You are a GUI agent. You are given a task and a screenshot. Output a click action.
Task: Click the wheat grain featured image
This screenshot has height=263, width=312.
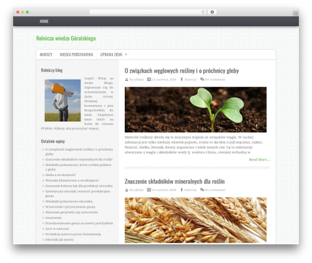point(195,220)
